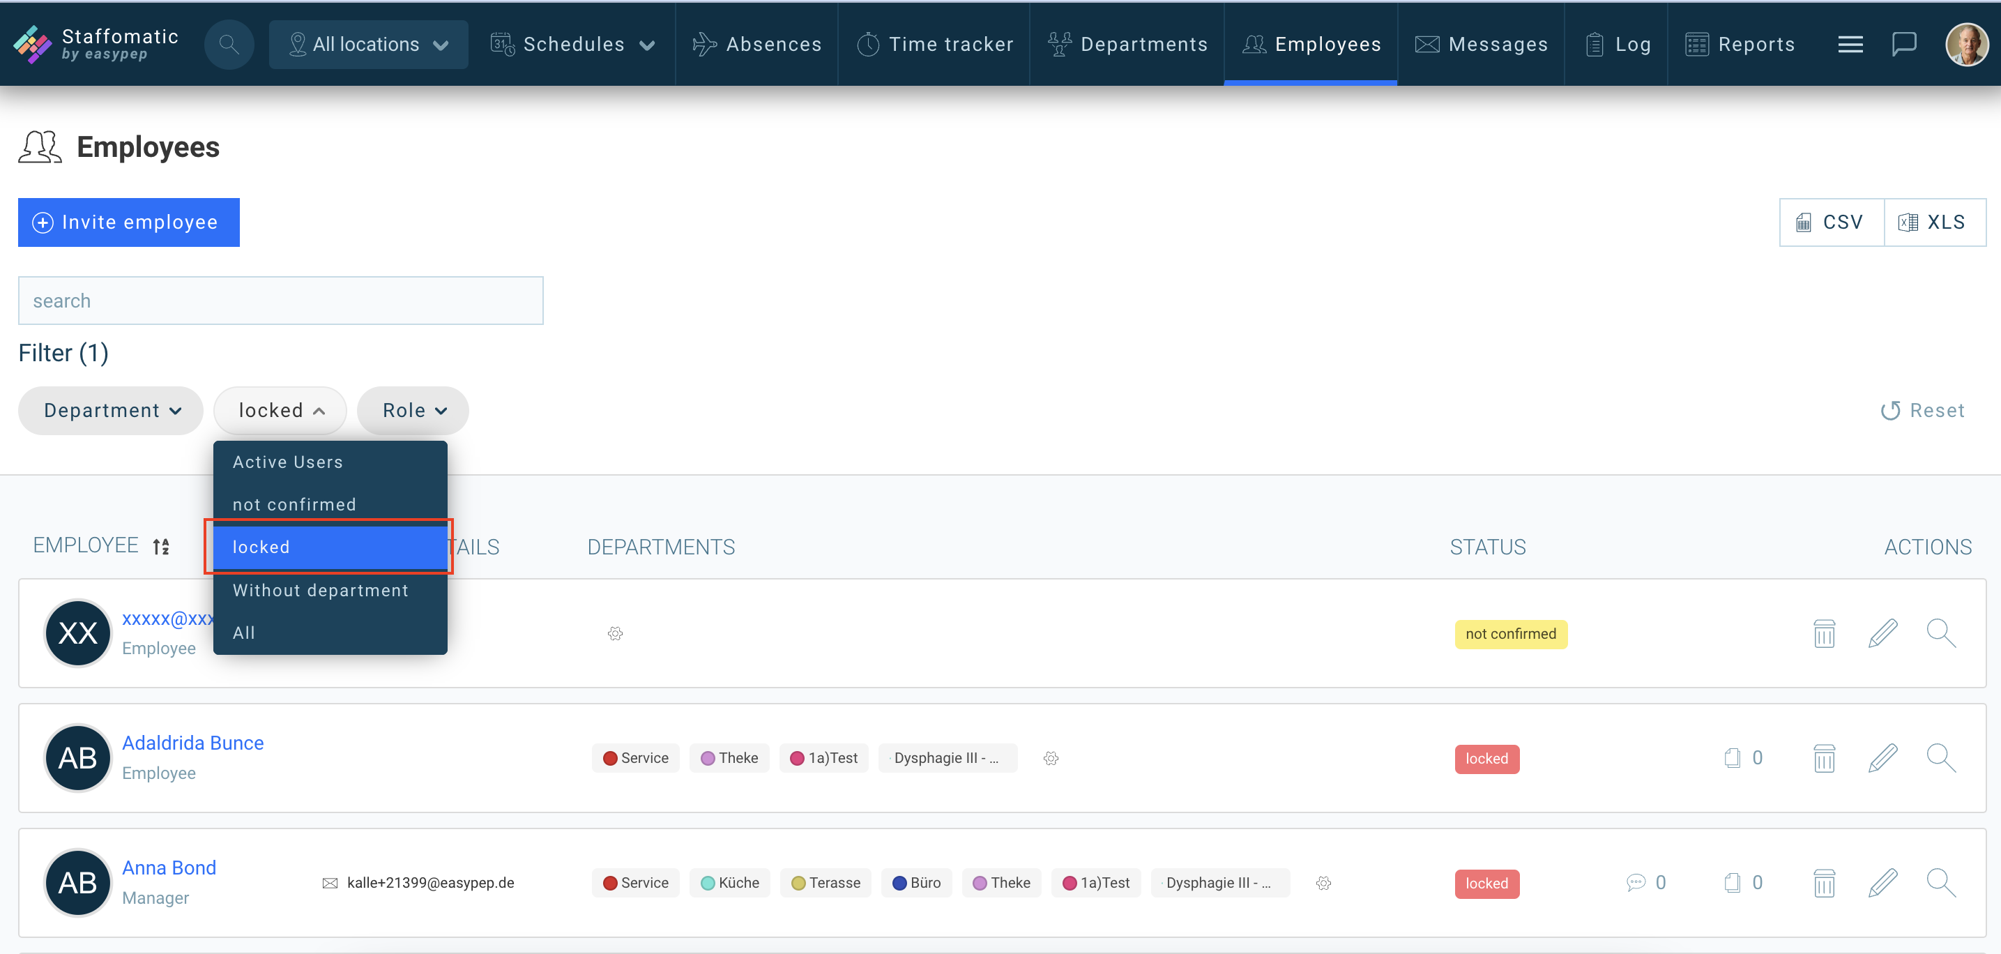2001x954 pixels.
Task: Click Anna Bond's Küche department tag
Action: click(x=730, y=884)
